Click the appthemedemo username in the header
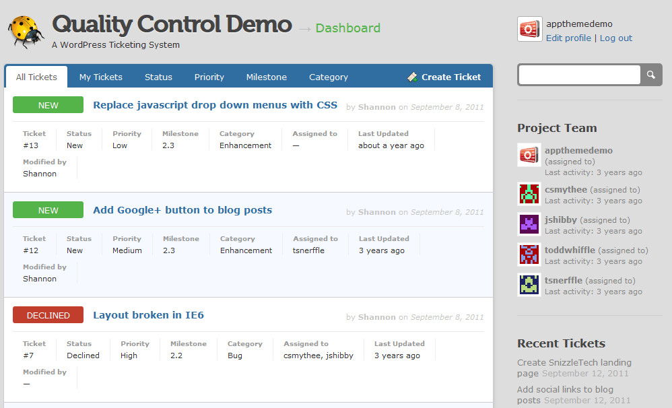The image size is (672, 408). [579, 24]
